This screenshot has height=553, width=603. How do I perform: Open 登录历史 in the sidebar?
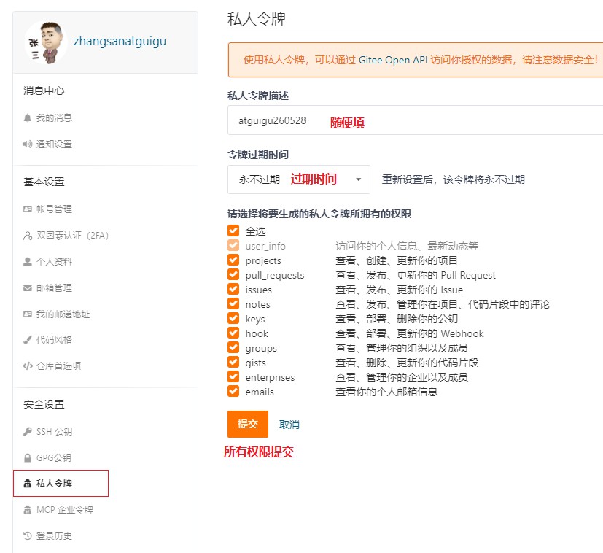pyautogui.click(x=54, y=535)
